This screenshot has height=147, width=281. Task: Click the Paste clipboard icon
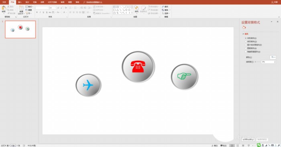click(4, 8)
